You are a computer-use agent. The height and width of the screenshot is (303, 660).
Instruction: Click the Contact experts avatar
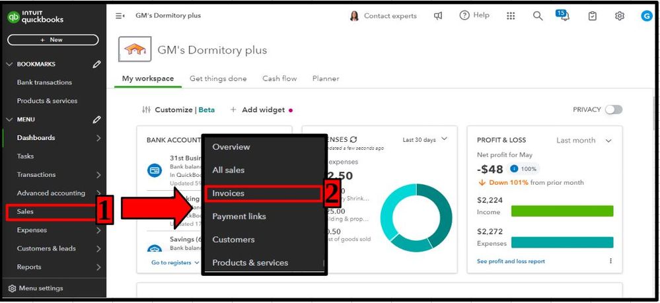(x=354, y=16)
